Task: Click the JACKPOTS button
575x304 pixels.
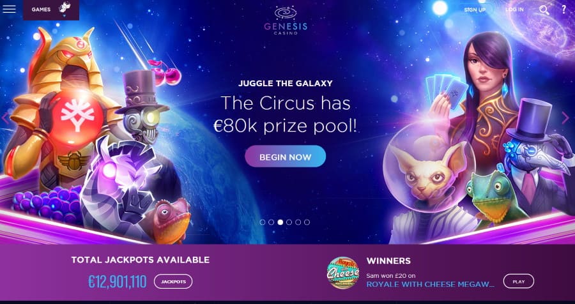Action: tap(173, 282)
